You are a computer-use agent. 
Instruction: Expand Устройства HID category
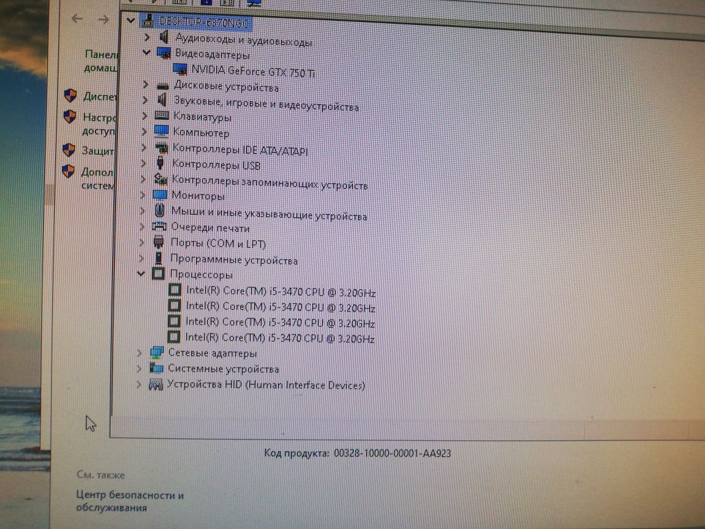pos(138,384)
